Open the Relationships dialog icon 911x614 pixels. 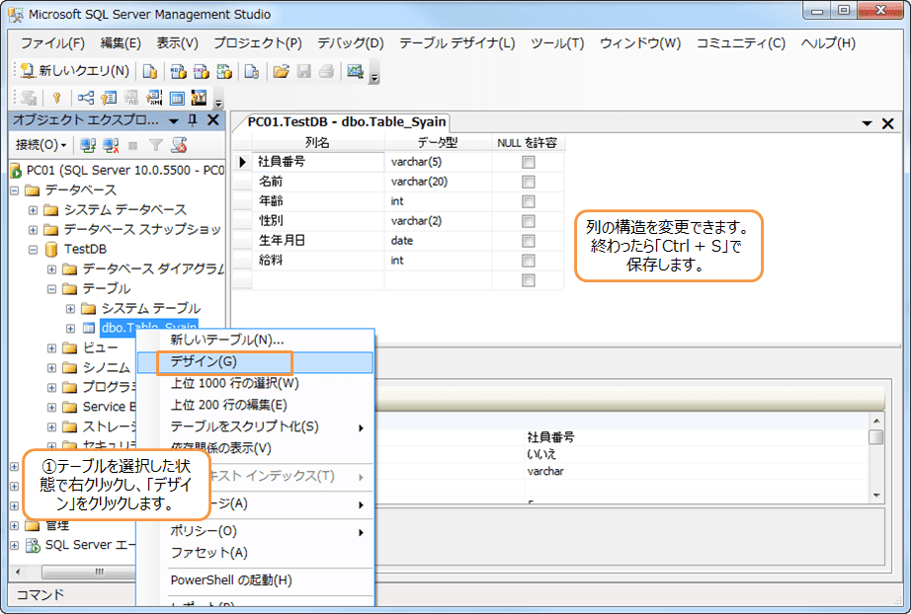click(x=86, y=98)
